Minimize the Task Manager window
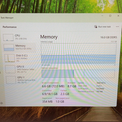This screenshot has height=122, width=122. [102, 16]
